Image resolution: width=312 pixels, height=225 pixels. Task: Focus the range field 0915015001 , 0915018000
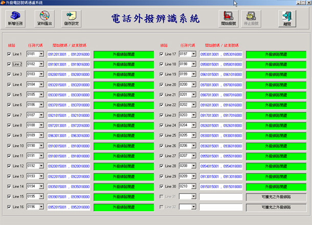point(221,187)
